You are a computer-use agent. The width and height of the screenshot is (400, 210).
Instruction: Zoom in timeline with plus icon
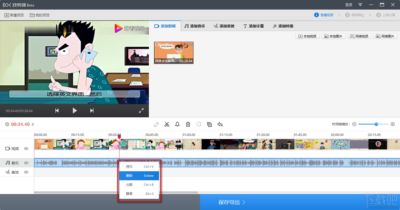click(393, 124)
